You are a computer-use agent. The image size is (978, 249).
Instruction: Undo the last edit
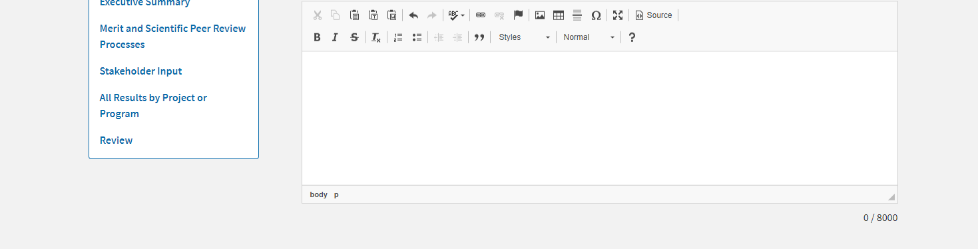413,15
